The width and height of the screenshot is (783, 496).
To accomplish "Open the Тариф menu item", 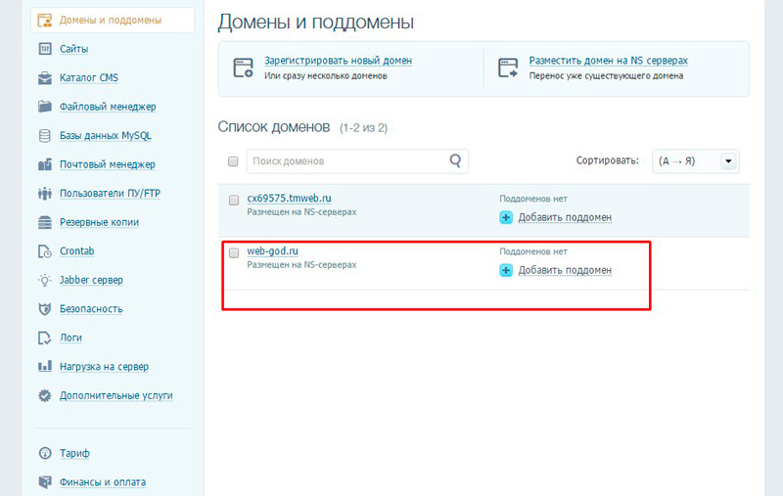I will 75,454.
